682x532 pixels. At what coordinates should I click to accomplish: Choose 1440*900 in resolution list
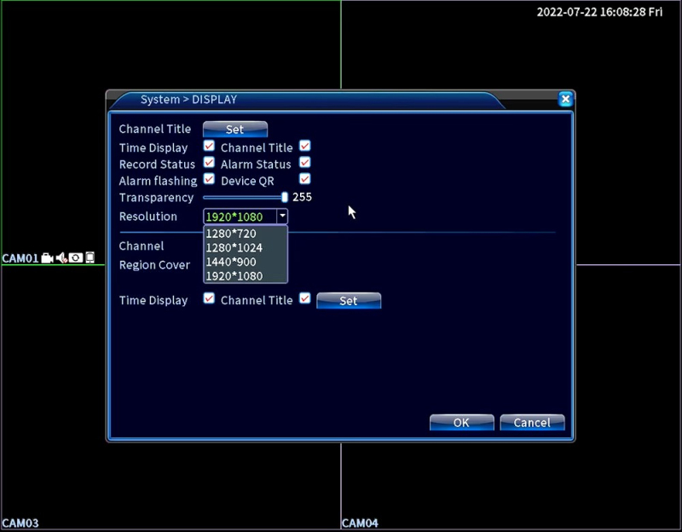tap(246, 262)
